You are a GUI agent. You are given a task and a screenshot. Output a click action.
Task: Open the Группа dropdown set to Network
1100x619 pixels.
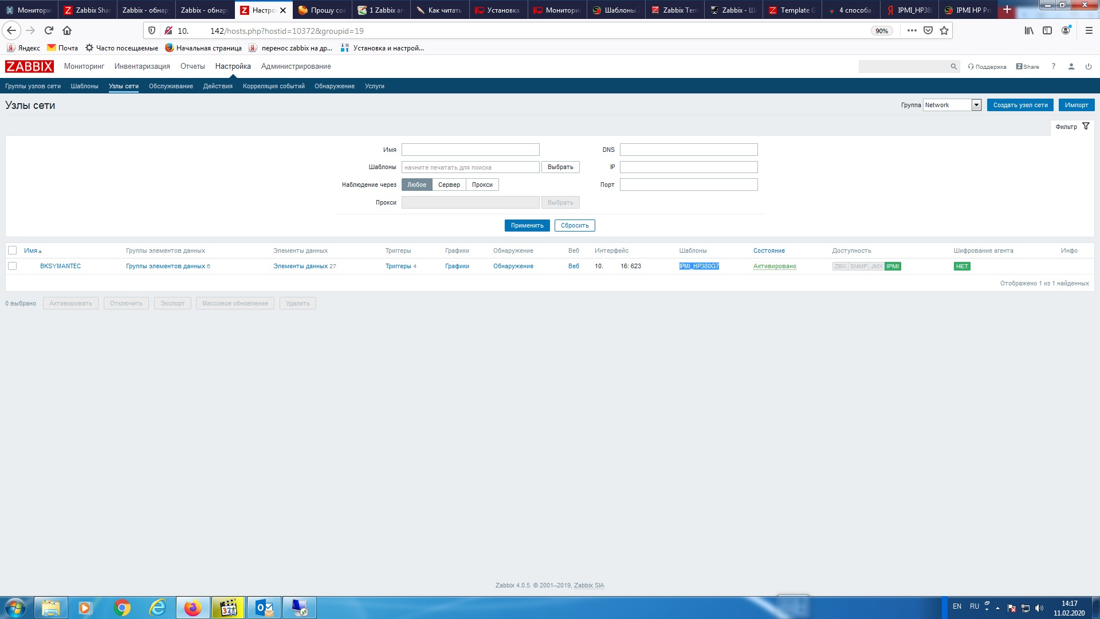tap(952, 105)
